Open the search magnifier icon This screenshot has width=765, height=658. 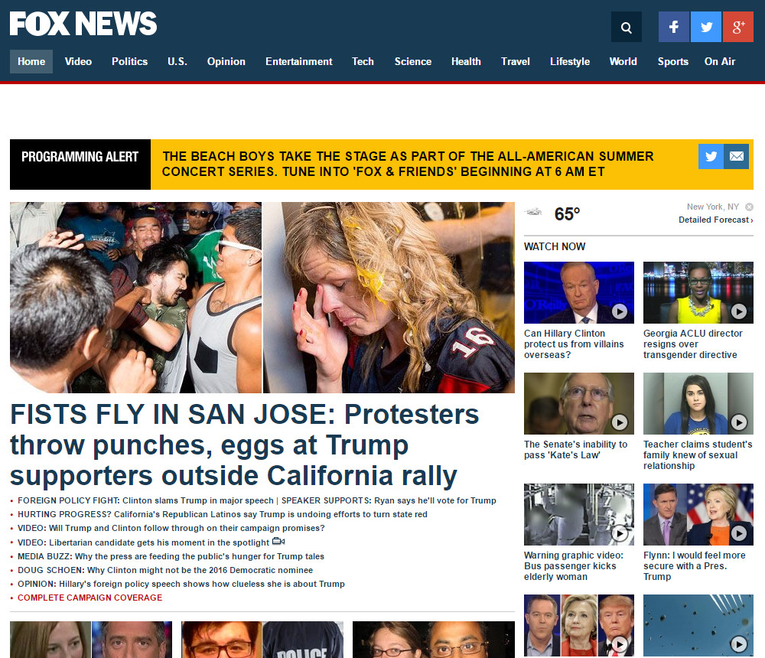tap(627, 28)
